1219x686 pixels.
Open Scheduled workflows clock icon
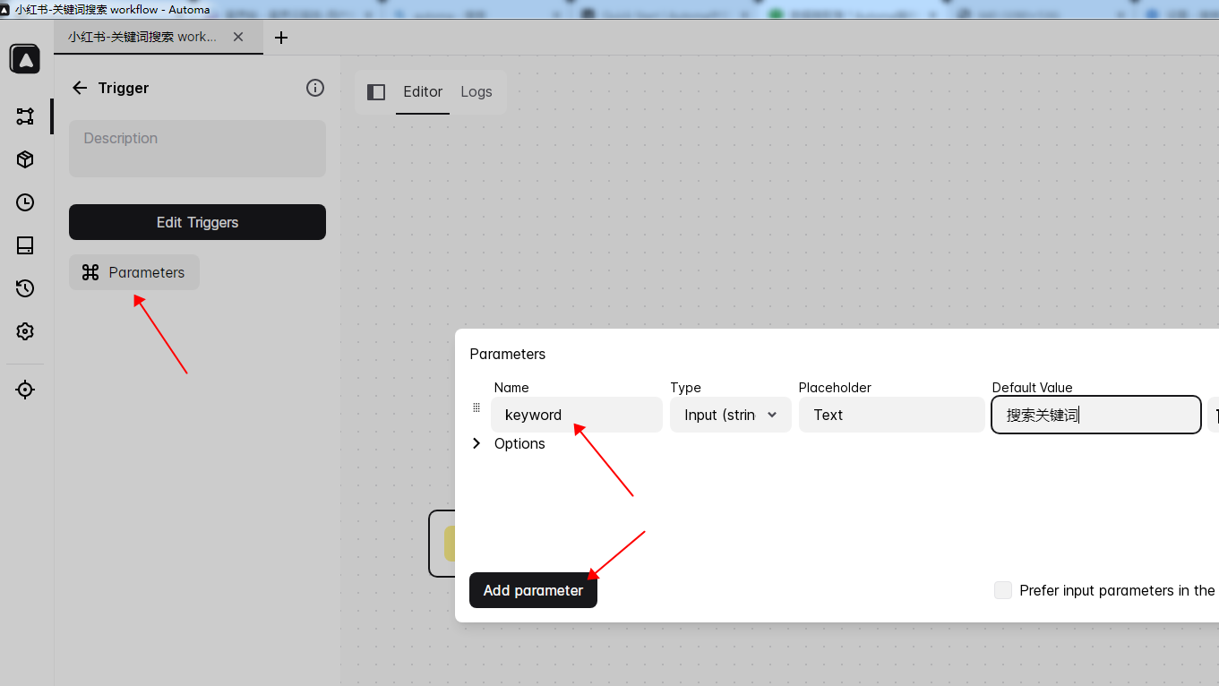tap(25, 202)
